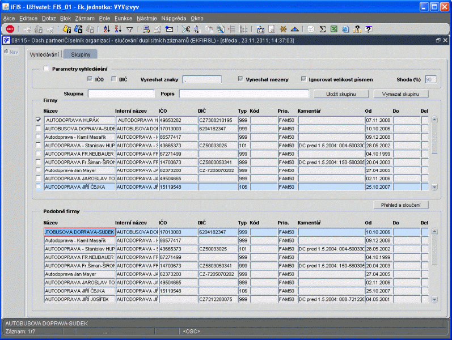
Task: Click the Shoda (%) field with 90
Action: tap(430, 79)
